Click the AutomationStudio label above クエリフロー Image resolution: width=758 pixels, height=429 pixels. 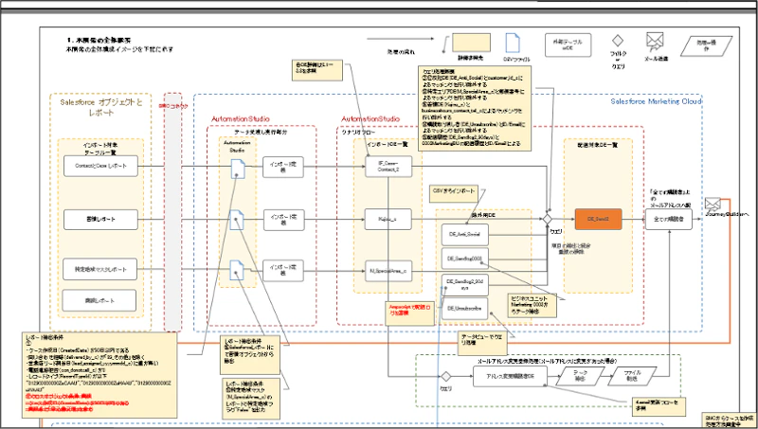pyautogui.click(x=370, y=118)
